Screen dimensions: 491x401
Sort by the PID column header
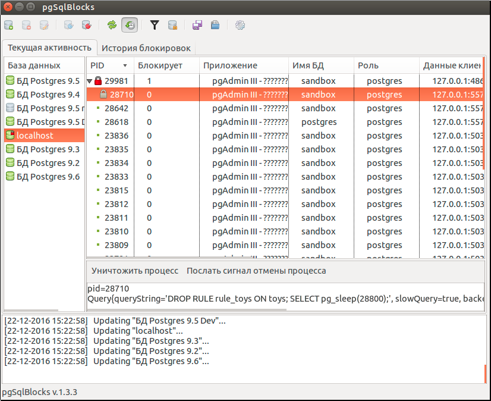pos(110,65)
